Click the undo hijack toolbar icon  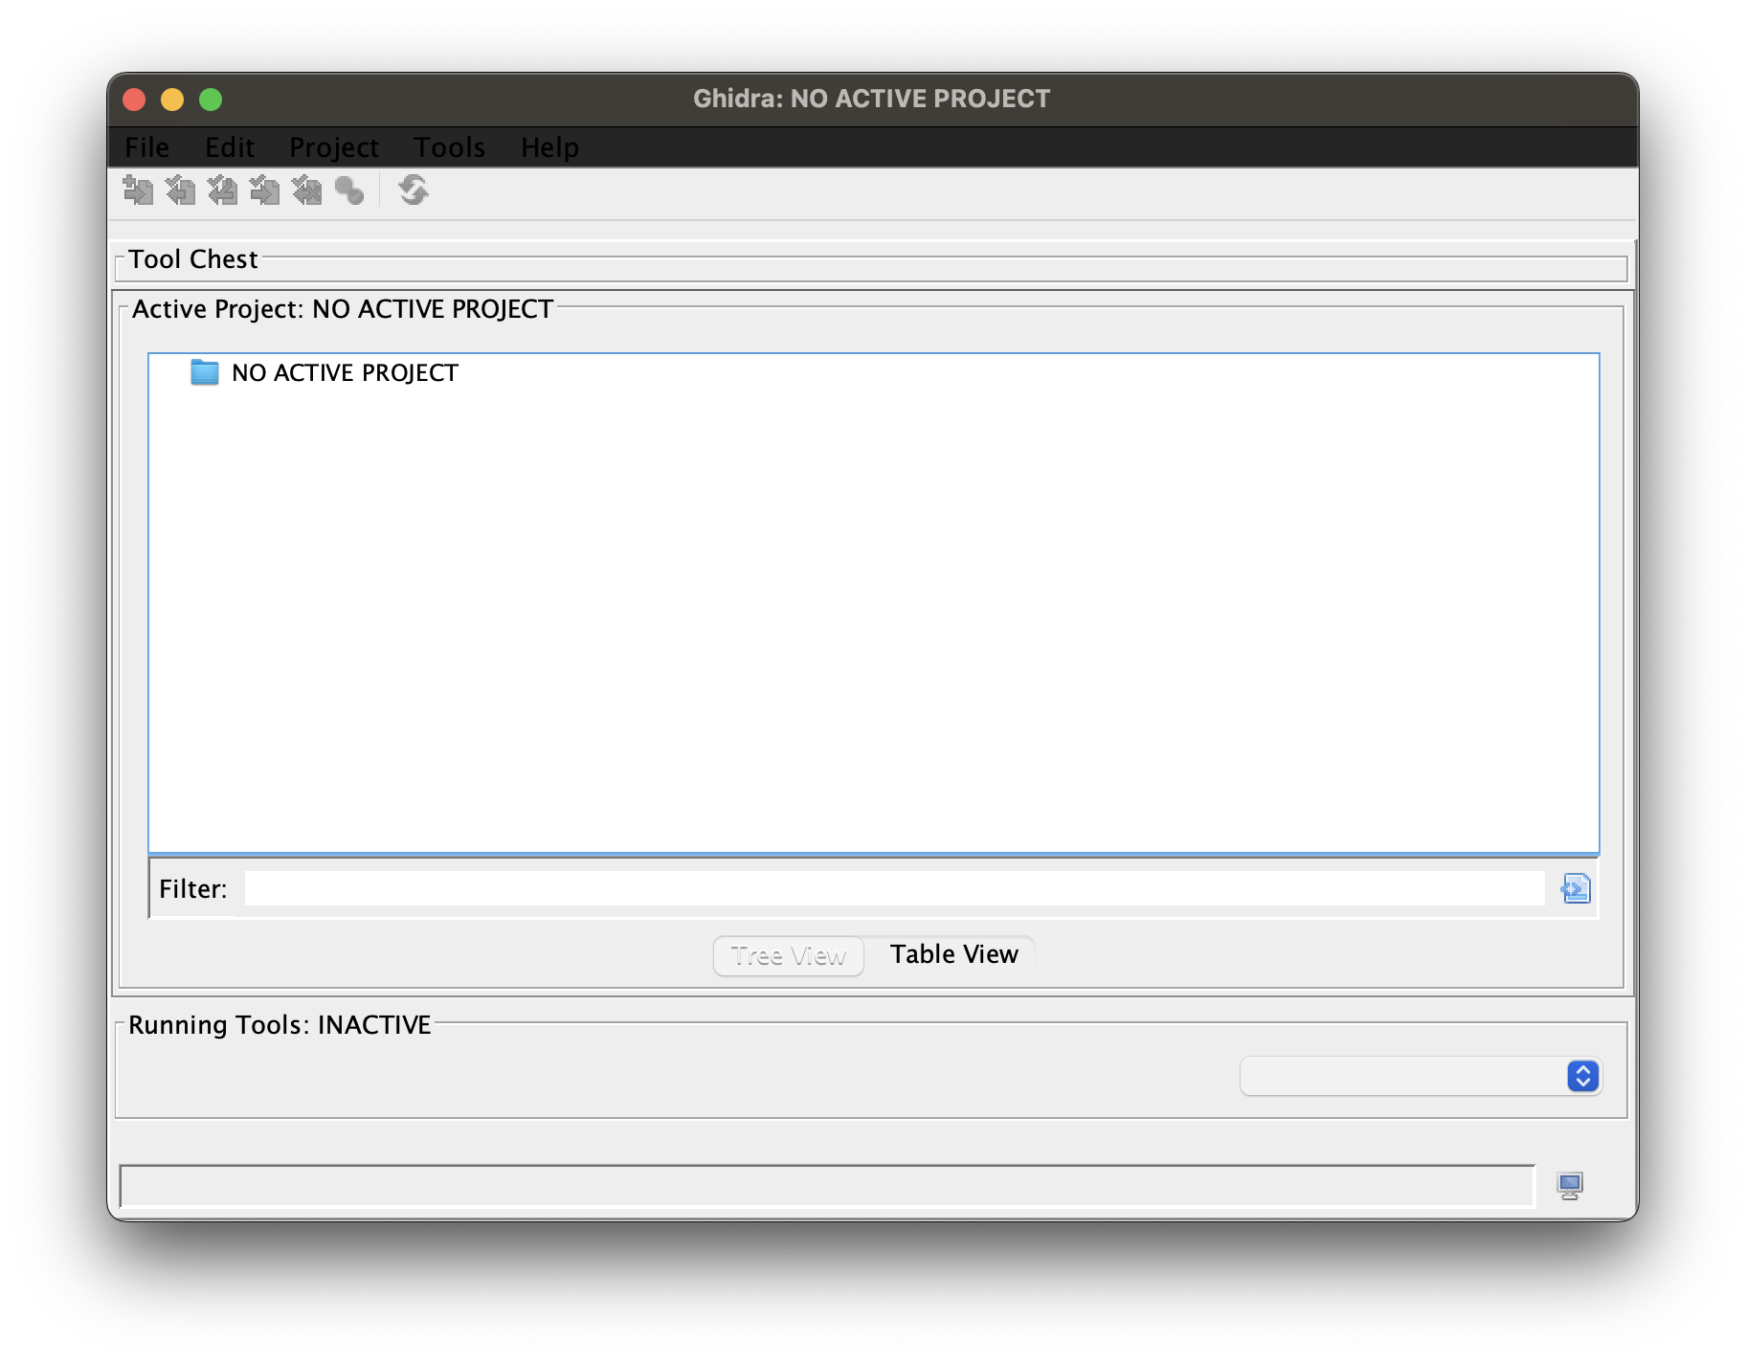pos(307,191)
